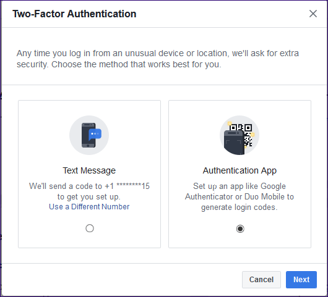This screenshot has width=328, height=297.
Task: Click the "generate login codes." text line
Action: pyautogui.click(x=240, y=207)
